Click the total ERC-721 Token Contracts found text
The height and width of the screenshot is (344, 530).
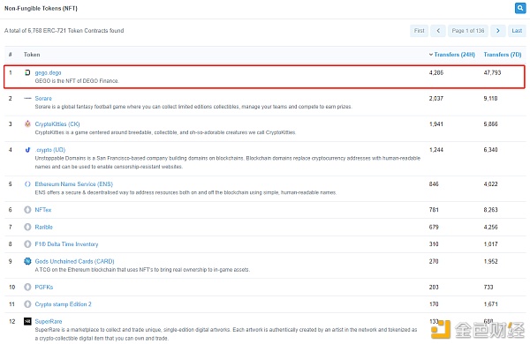pyautogui.click(x=64, y=31)
